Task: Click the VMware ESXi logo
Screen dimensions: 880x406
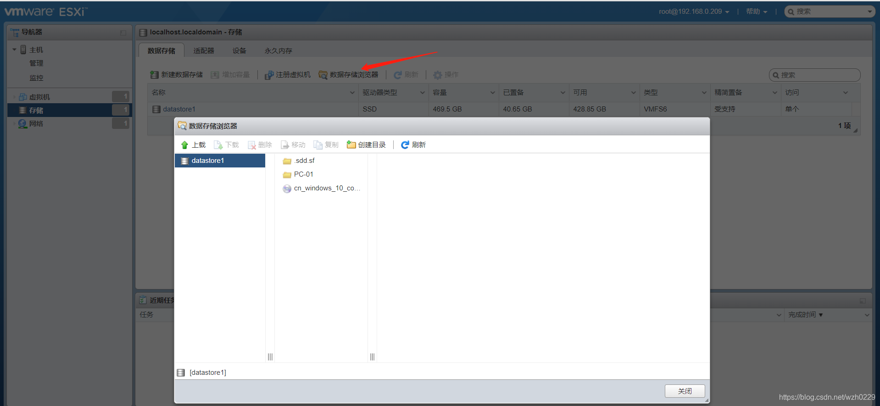Action: pyautogui.click(x=46, y=11)
